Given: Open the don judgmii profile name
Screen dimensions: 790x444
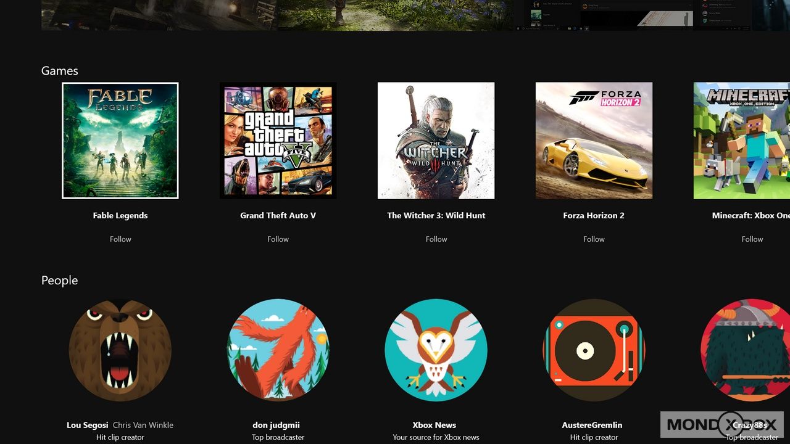Looking at the screenshot, I should (276, 425).
